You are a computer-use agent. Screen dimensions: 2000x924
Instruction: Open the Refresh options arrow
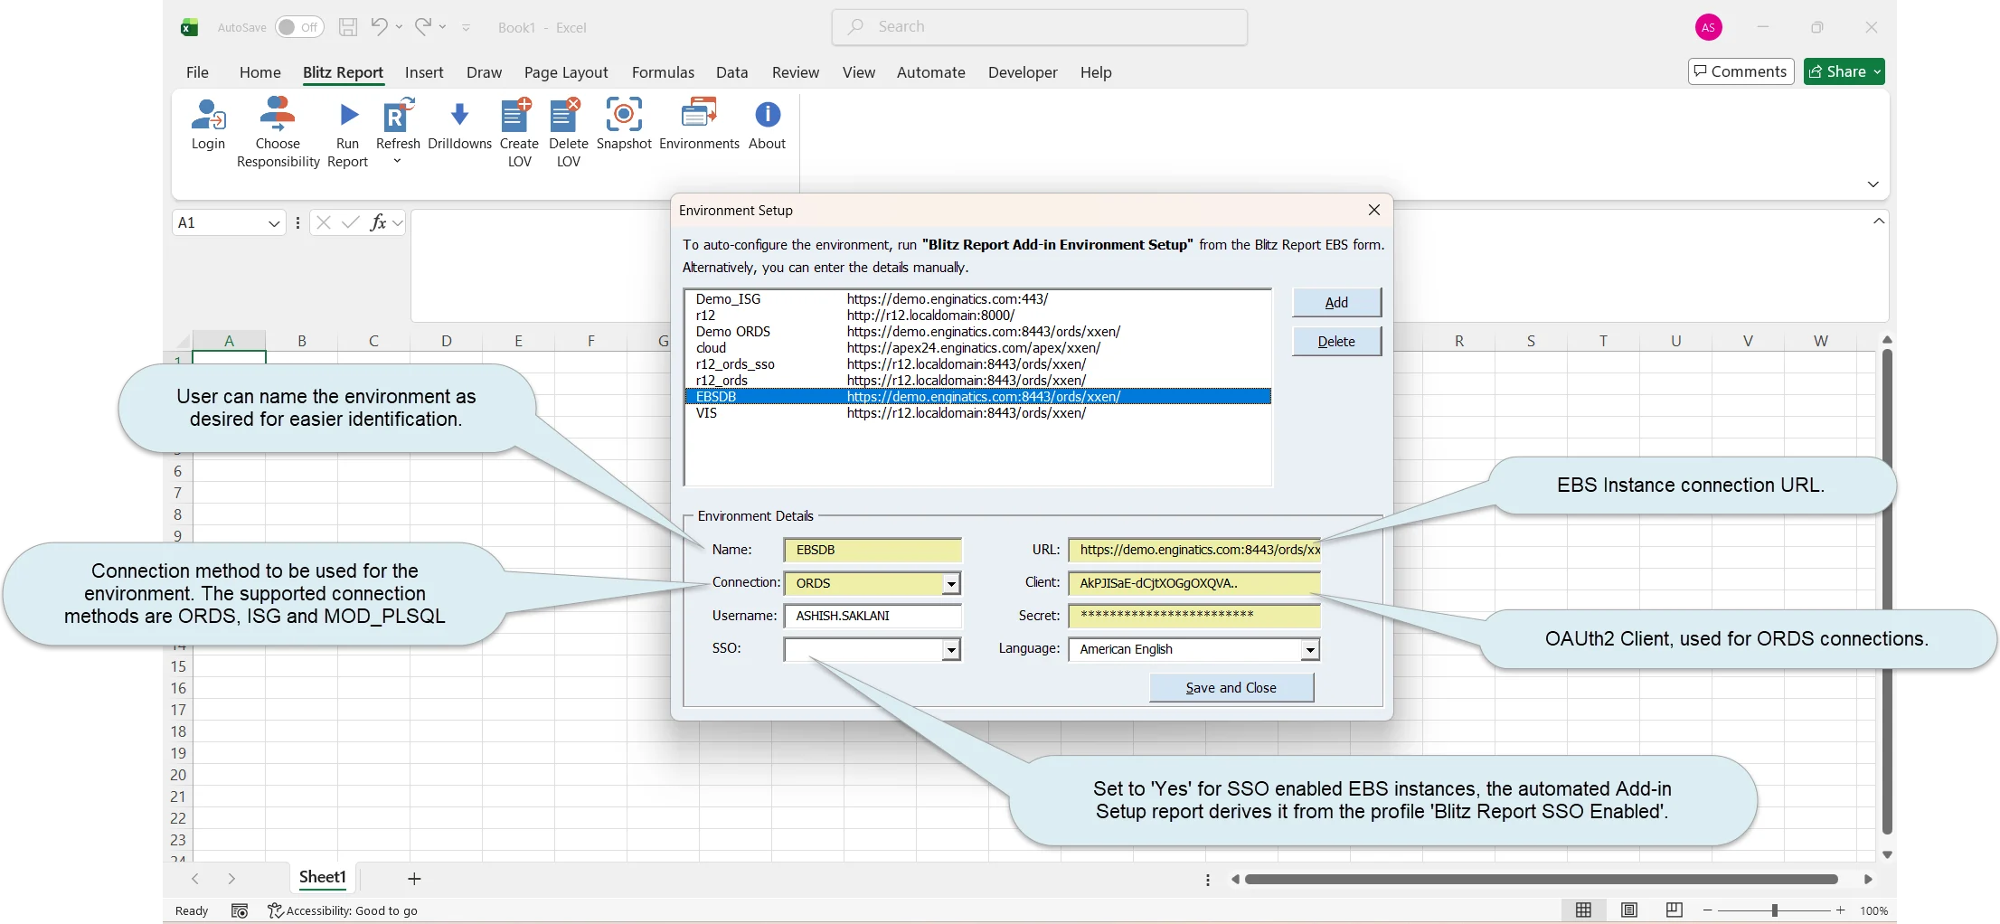(397, 162)
